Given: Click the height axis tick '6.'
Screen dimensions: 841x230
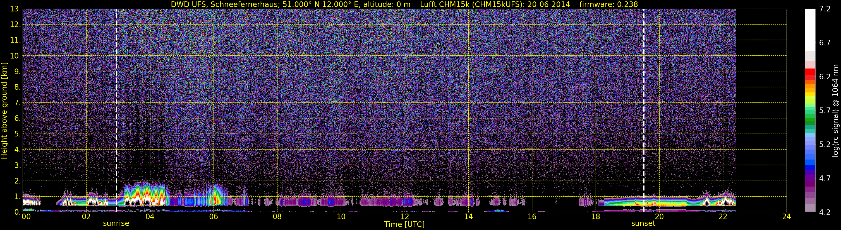Looking at the screenshot, I should tap(17, 118).
